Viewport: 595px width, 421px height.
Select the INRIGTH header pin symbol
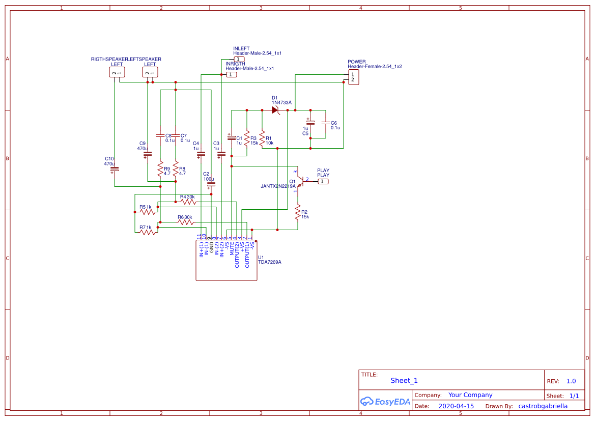point(232,75)
